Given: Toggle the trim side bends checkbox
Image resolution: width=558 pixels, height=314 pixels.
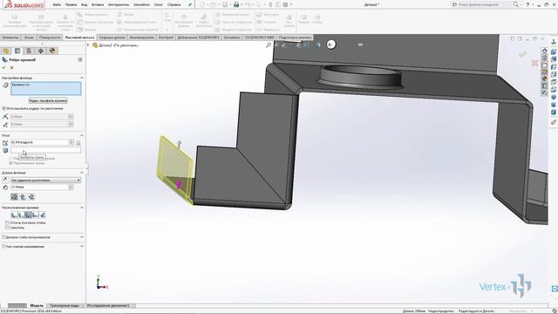Looking at the screenshot, I should point(7,222).
